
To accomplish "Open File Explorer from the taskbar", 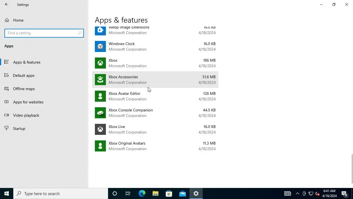I will (x=156, y=193).
